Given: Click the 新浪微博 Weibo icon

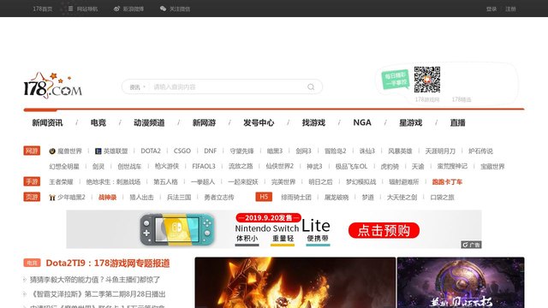Looking at the screenshot, I should click(116, 9).
